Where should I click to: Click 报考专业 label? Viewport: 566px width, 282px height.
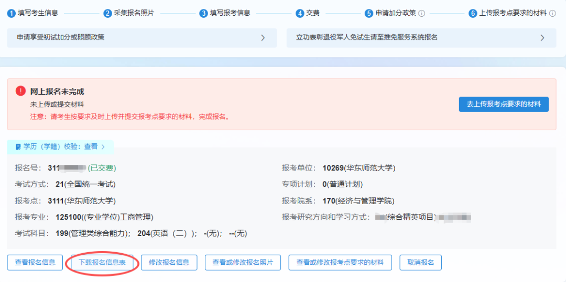(x=32, y=218)
